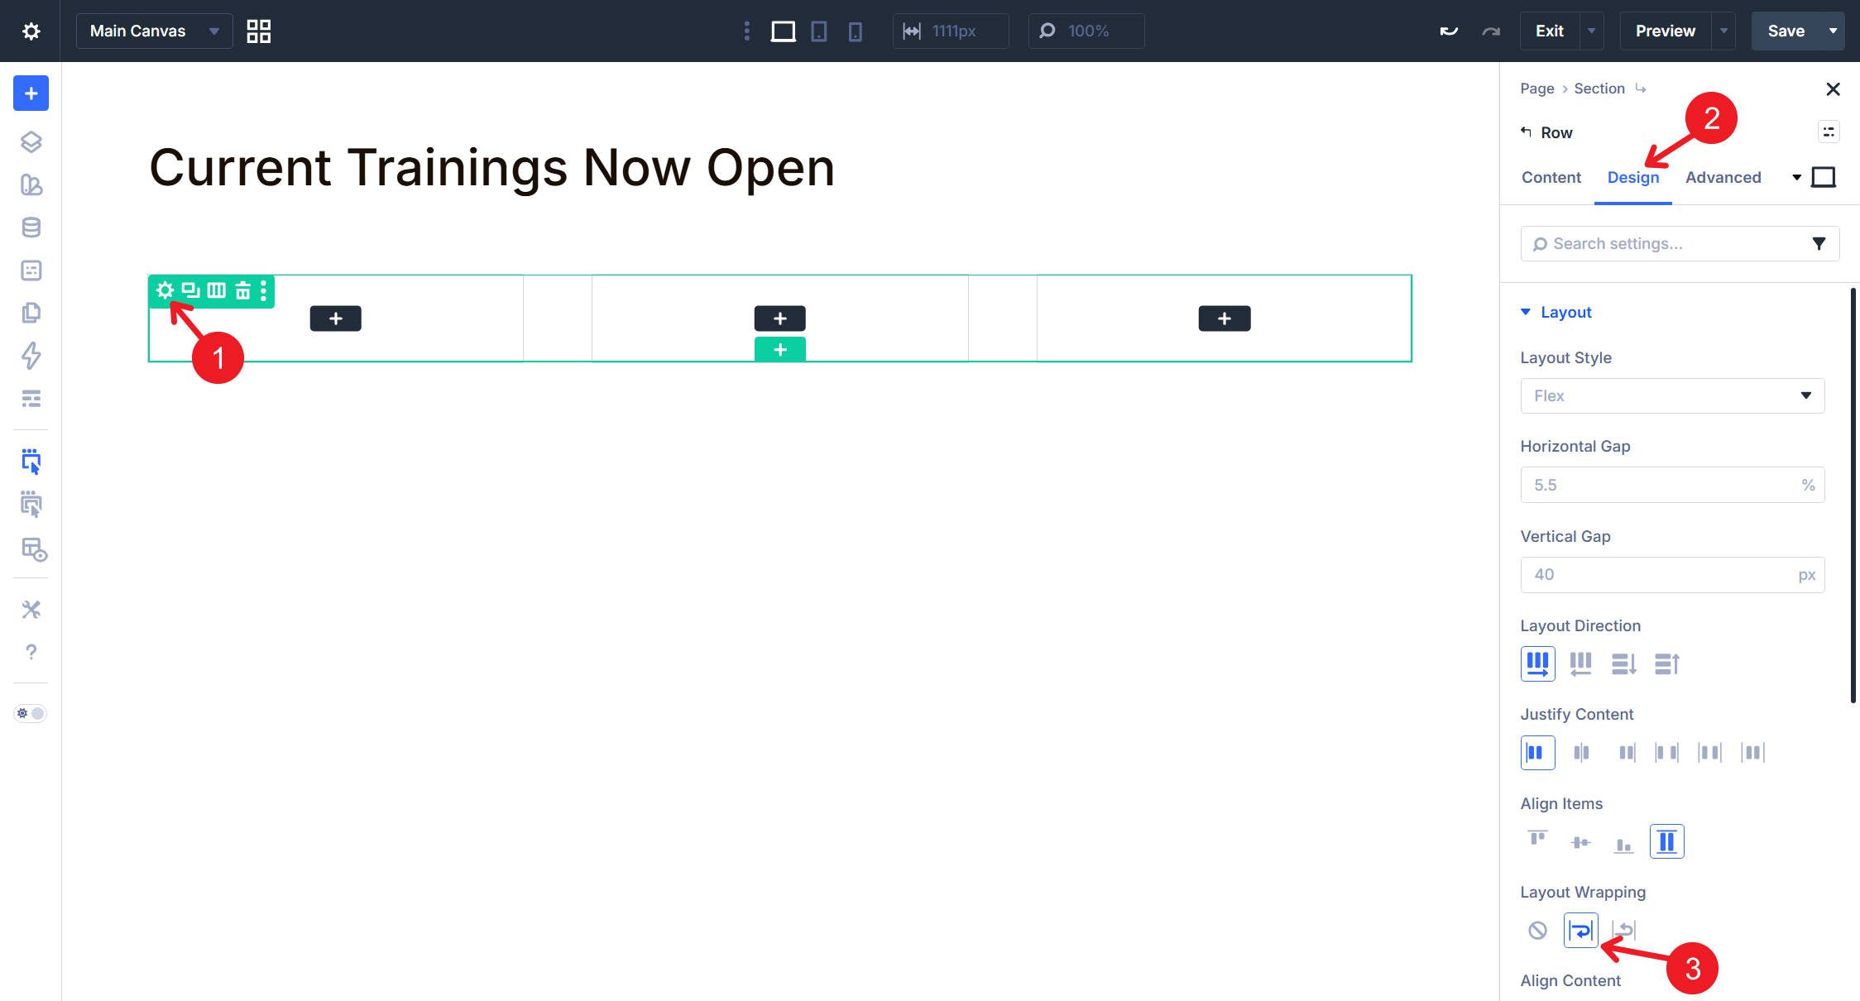The height and width of the screenshot is (1001, 1860).
Task: Click the row settings gear icon
Action: click(165, 290)
